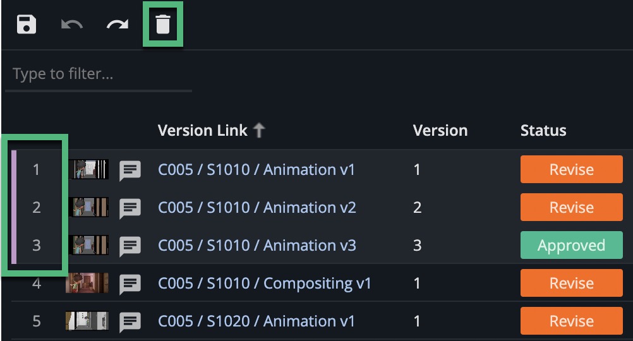Change Revise status for Compositing v1
The image size is (633, 341).
(x=571, y=283)
